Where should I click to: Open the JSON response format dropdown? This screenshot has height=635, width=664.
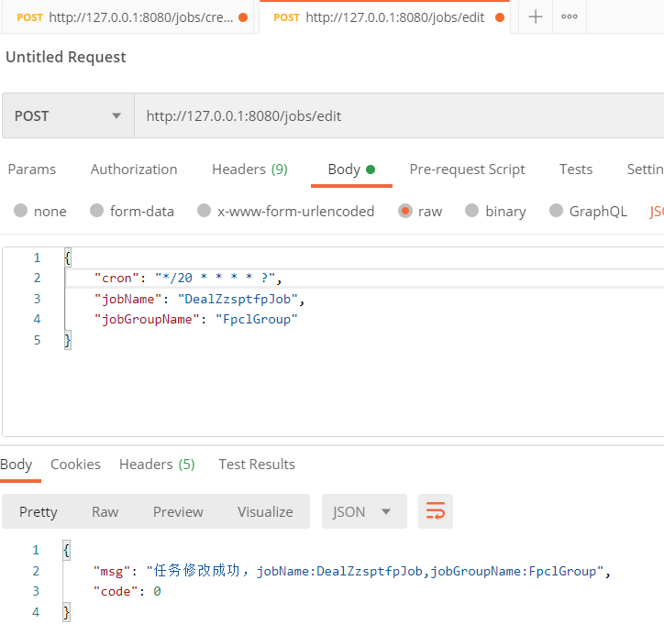coord(364,511)
